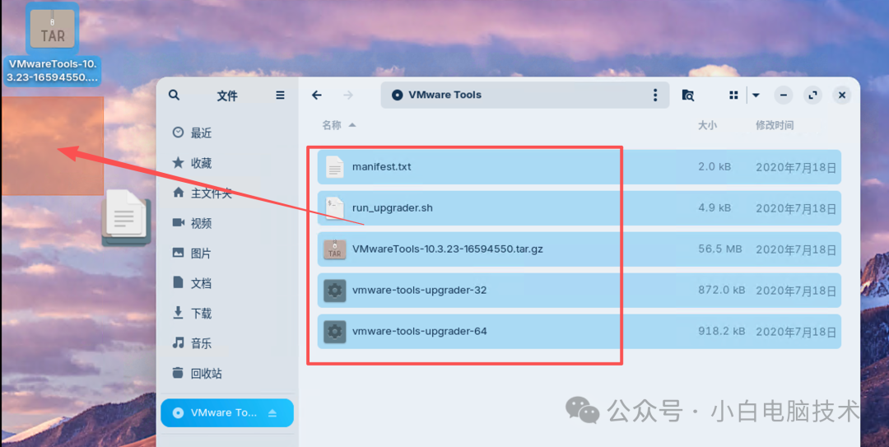Click the download icon beside 下载

pyautogui.click(x=178, y=313)
